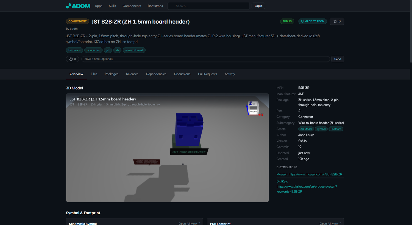Click the leave a note field
Viewport: 412px width, 225px height.
pyautogui.click(x=205, y=59)
